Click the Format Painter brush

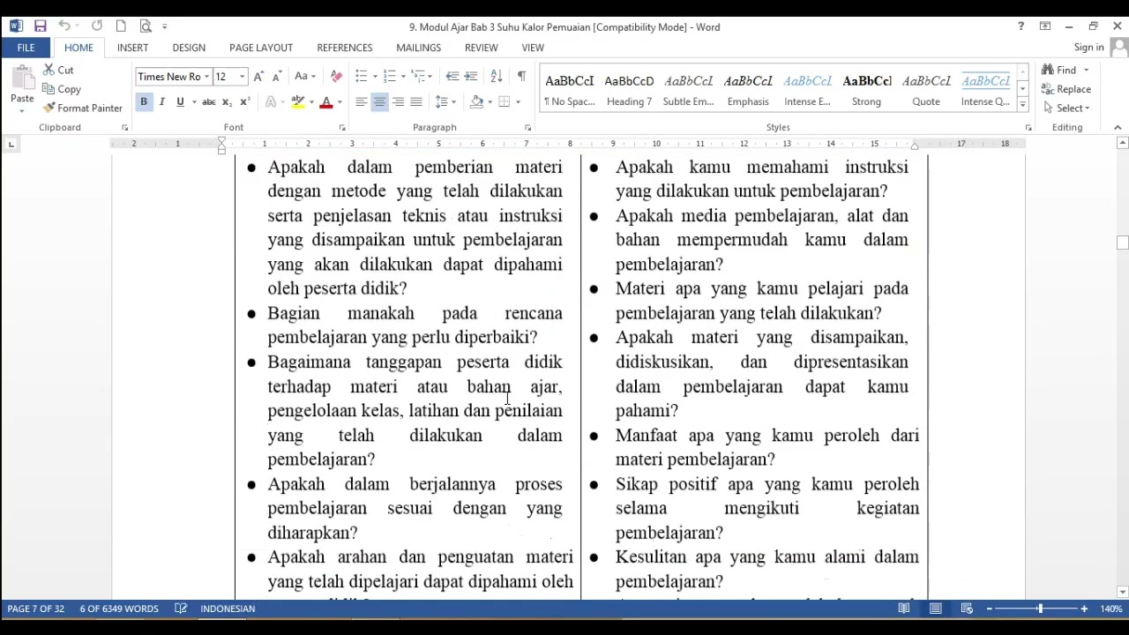coord(49,108)
